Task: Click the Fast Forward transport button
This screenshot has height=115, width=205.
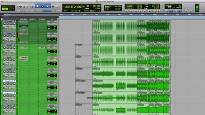Action: pyautogui.click(x=140, y=11)
